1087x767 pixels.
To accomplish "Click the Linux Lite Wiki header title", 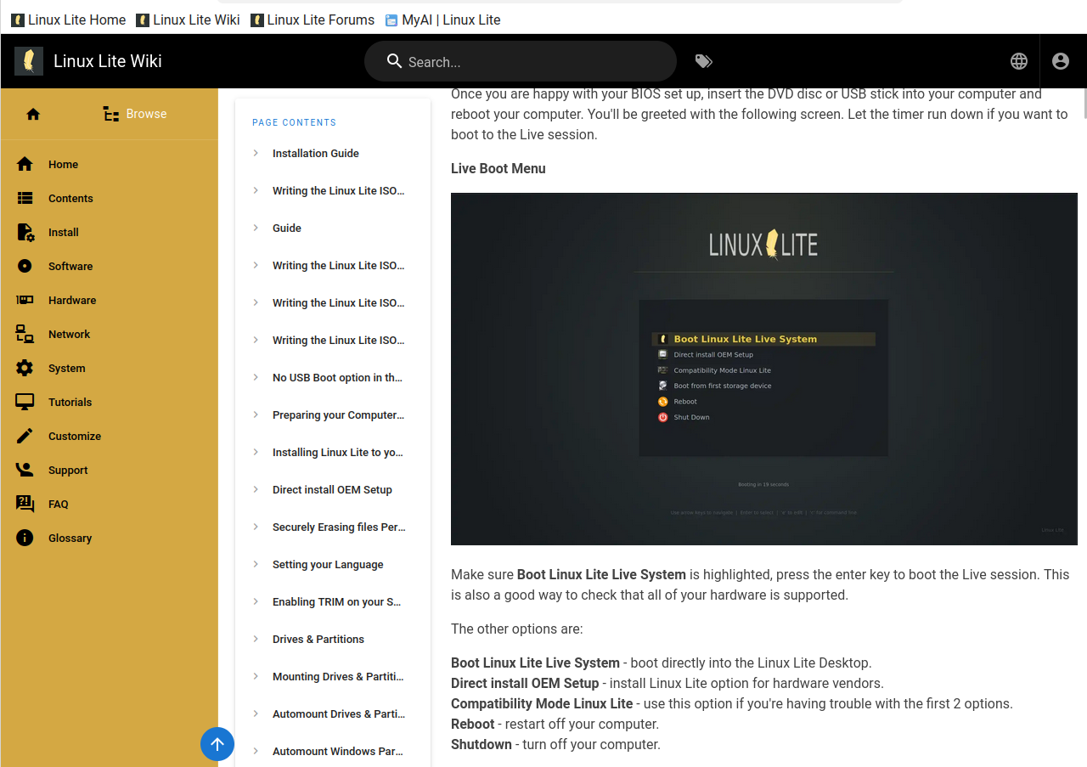I will pos(108,61).
